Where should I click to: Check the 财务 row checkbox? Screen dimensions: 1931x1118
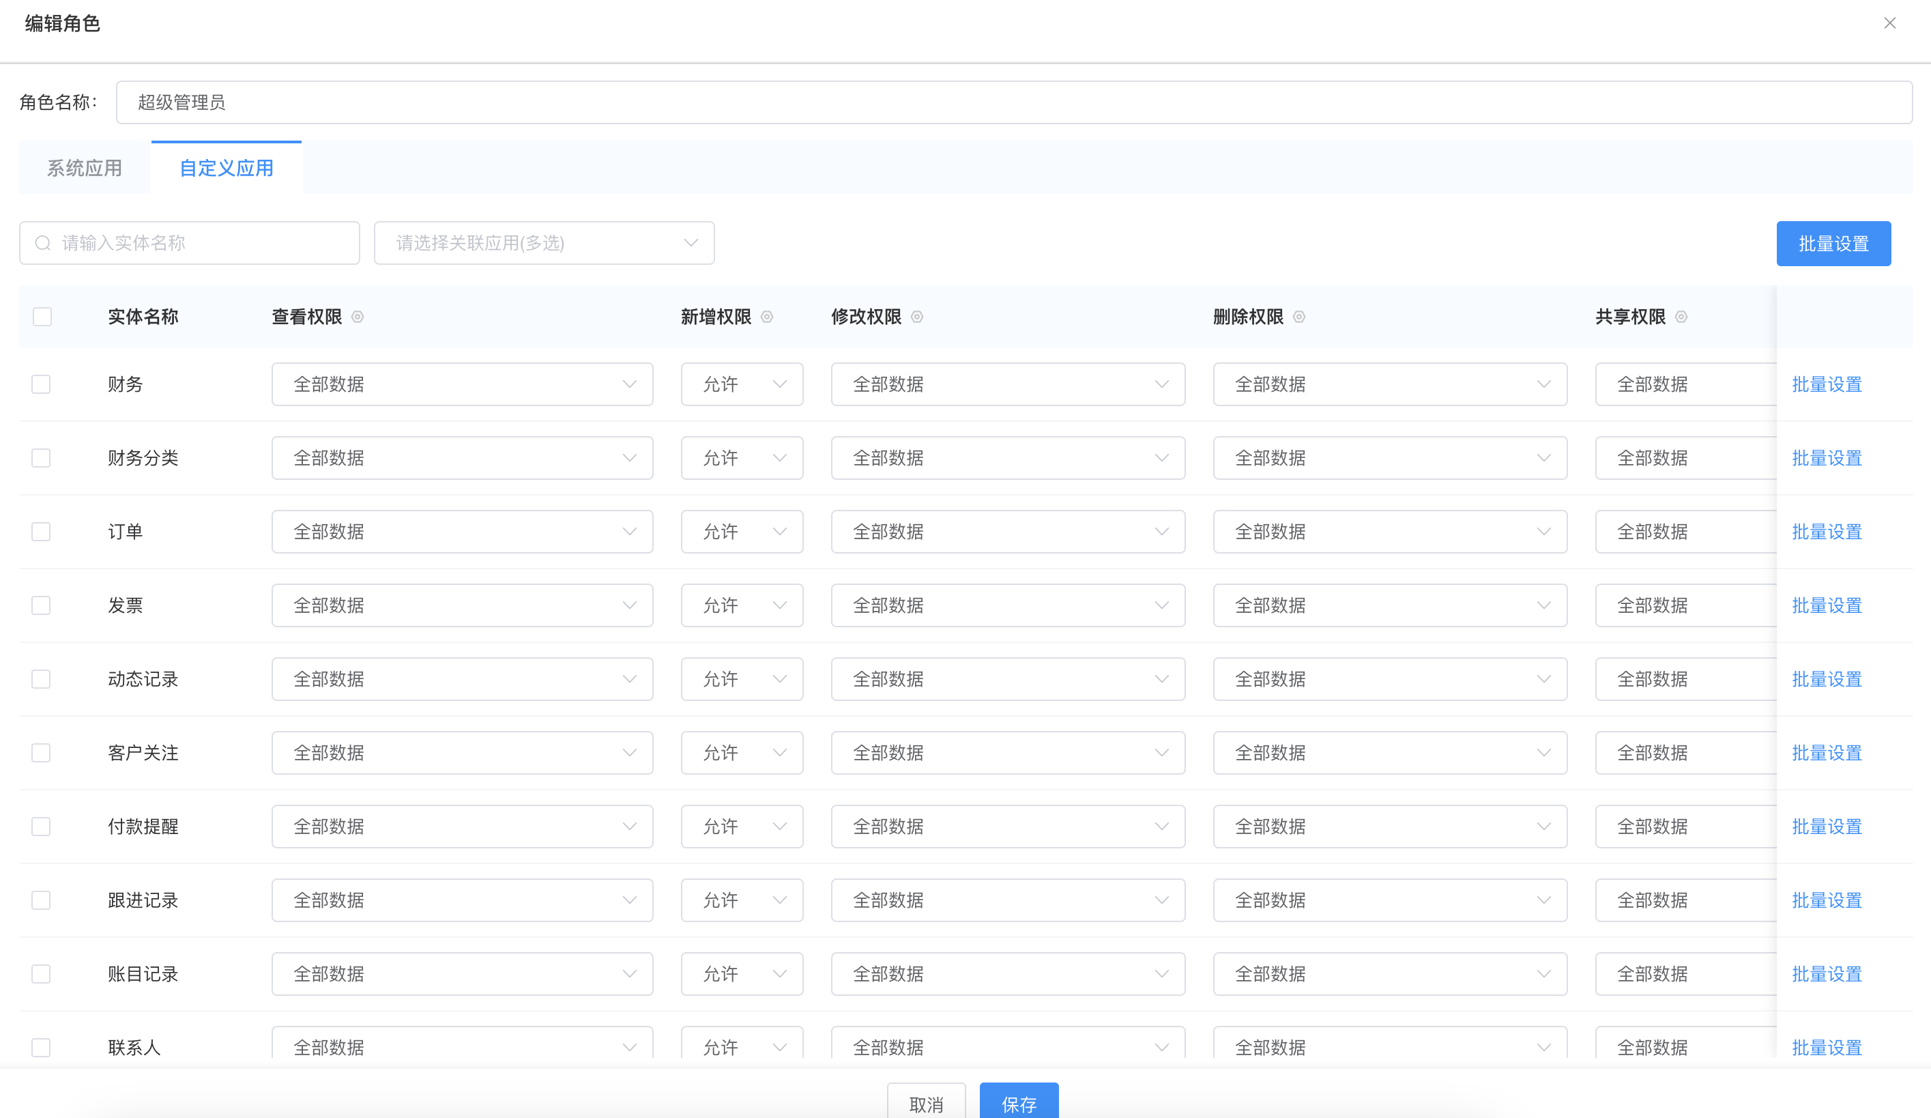click(x=41, y=384)
